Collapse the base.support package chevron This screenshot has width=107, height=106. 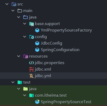[x=25, y=24]
